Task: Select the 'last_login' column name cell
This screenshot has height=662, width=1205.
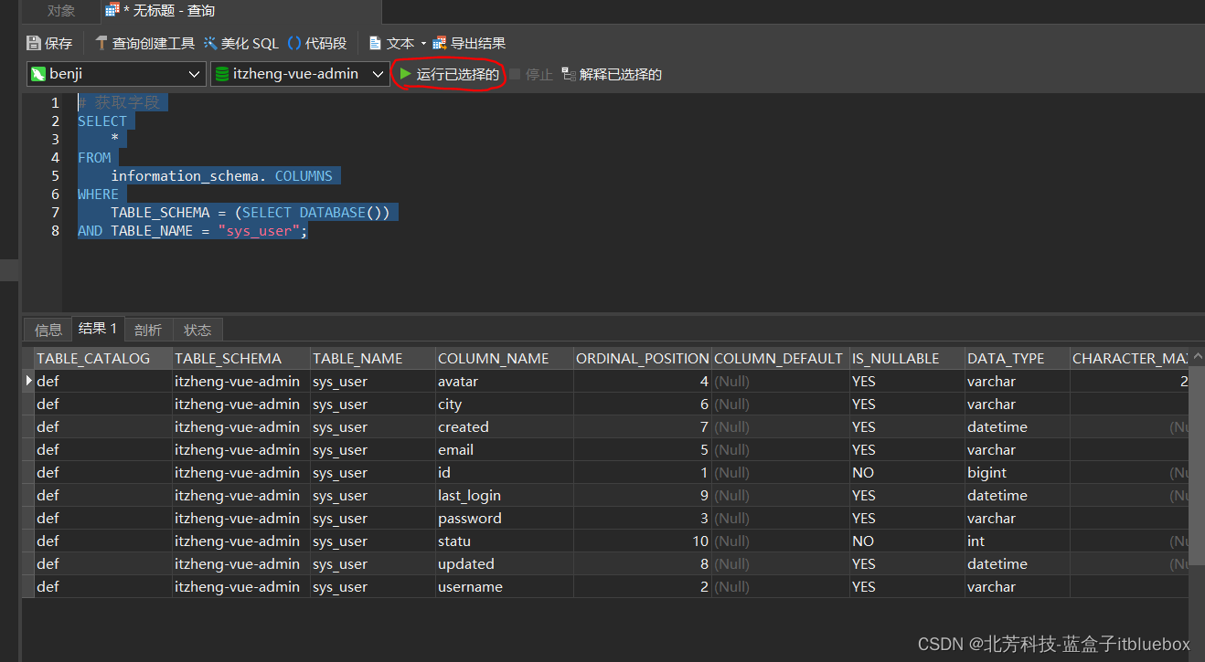Action: click(x=505, y=495)
